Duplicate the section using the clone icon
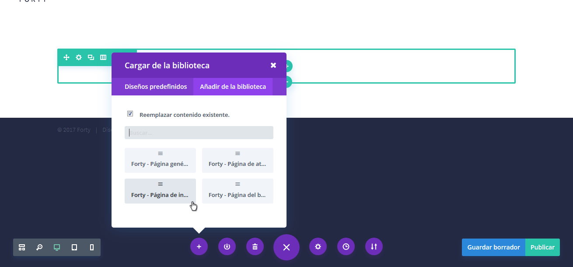This screenshot has height=267, width=573. tap(91, 57)
